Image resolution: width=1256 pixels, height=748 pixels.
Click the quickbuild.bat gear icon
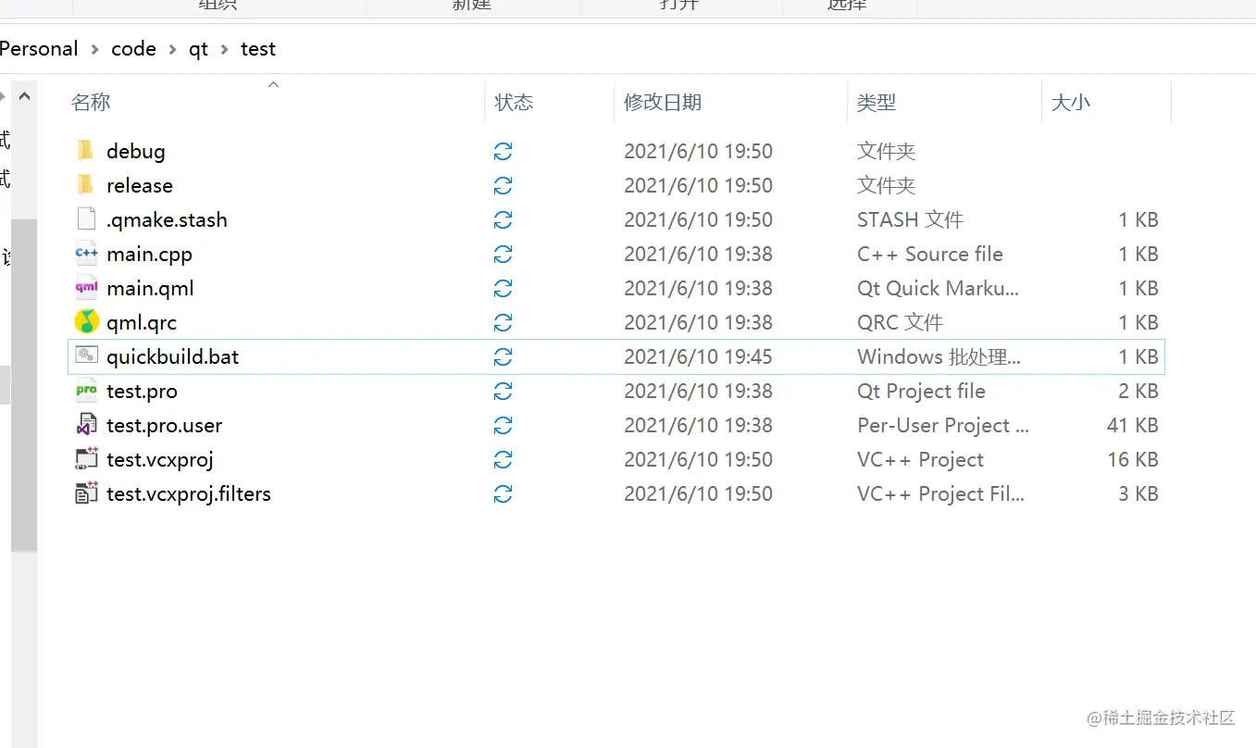(86, 356)
